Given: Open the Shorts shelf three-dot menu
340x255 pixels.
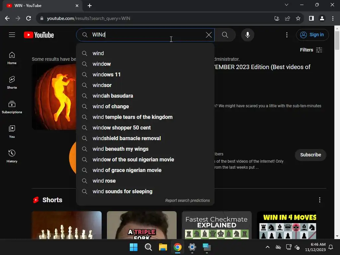Looking at the screenshot, I should pos(320,200).
